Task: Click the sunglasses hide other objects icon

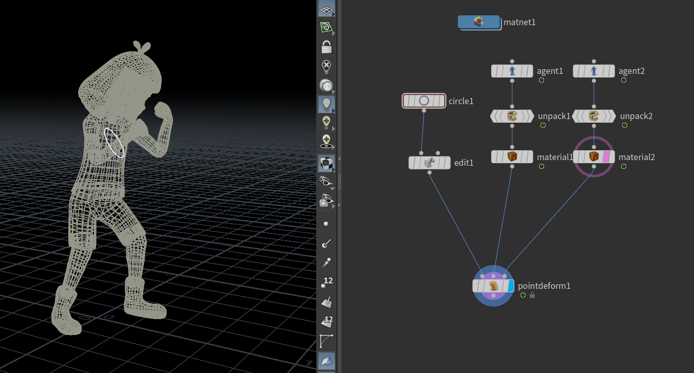Action: 326,181
